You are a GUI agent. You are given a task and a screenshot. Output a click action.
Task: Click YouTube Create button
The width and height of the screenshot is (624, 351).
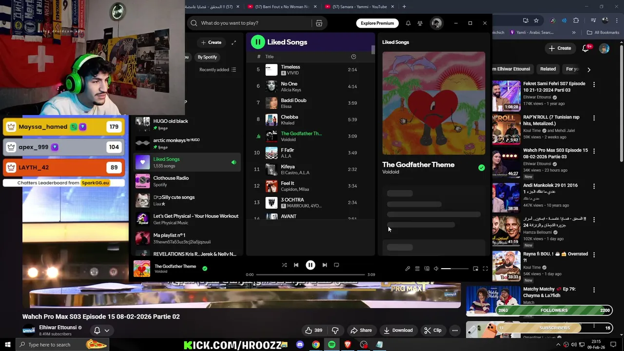pyautogui.click(x=560, y=48)
